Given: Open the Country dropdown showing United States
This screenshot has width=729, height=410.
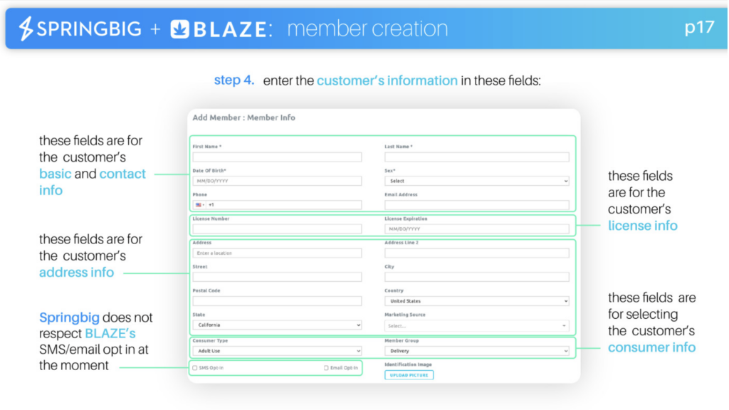Looking at the screenshot, I should (x=476, y=301).
